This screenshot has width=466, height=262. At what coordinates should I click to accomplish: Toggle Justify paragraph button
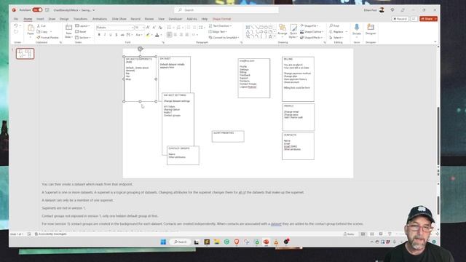coord(187,35)
